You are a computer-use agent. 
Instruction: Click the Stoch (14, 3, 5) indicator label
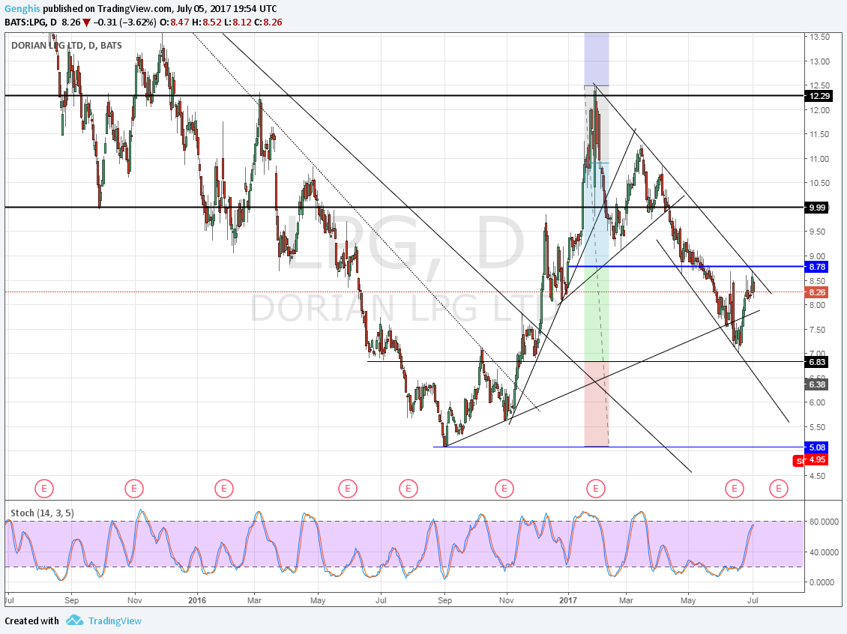42,513
